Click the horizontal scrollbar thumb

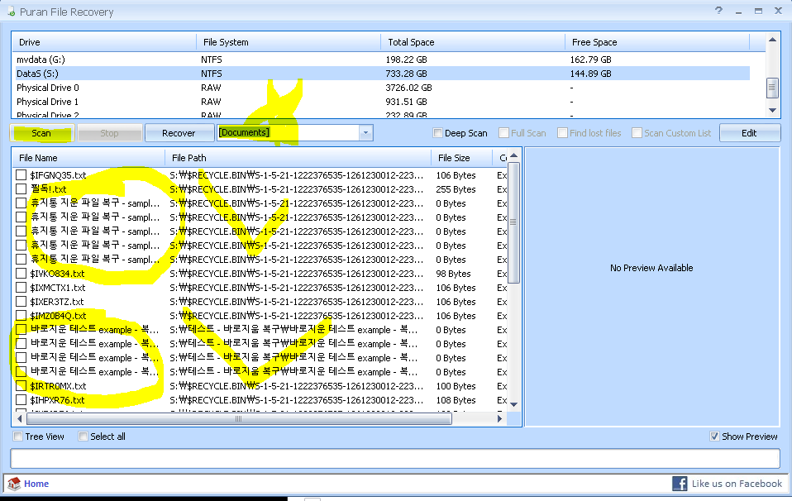click(239, 418)
